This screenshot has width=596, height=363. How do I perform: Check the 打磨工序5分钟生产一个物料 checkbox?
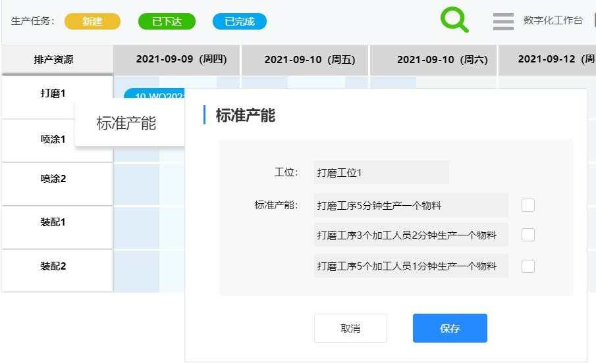[x=528, y=205]
